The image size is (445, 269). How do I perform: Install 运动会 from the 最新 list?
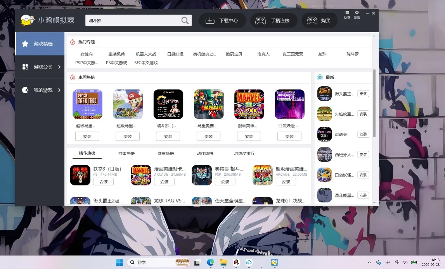(x=363, y=134)
